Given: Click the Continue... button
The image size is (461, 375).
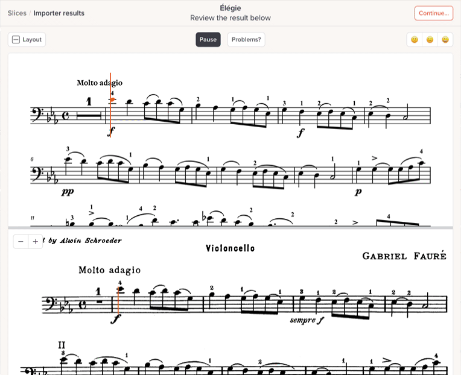Looking at the screenshot, I should (x=434, y=13).
